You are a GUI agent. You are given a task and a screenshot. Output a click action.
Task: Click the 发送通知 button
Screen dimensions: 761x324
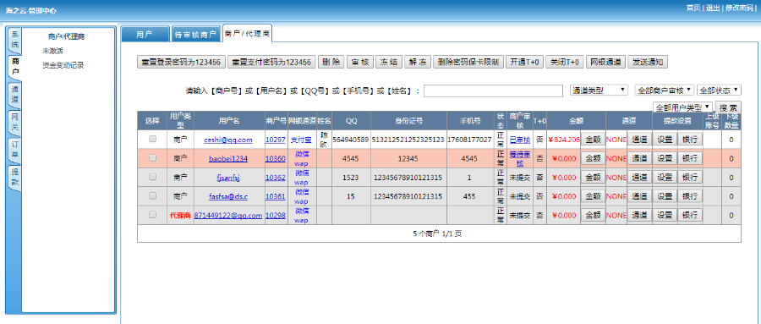[x=648, y=62]
